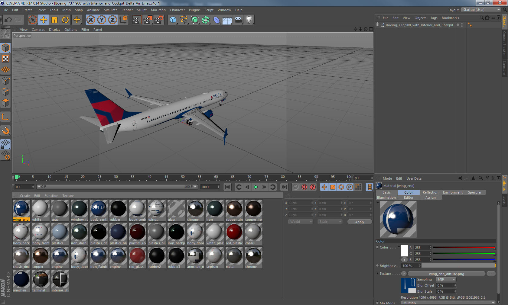Select the red_glass material thumbnail
The height and width of the screenshot is (305, 508).
tap(138, 258)
